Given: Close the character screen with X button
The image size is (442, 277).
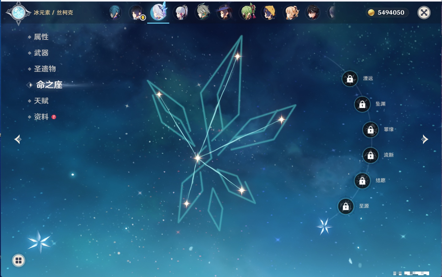Looking at the screenshot, I should click(x=424, y=13).
